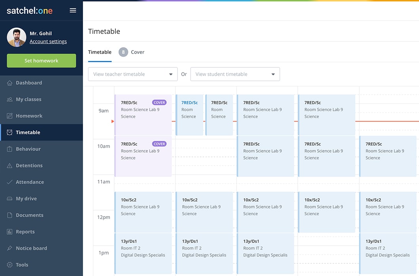Click the Dashboard home icon

(10, 83)
